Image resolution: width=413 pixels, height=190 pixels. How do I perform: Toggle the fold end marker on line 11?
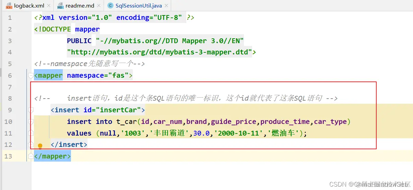tap(31, 132)
